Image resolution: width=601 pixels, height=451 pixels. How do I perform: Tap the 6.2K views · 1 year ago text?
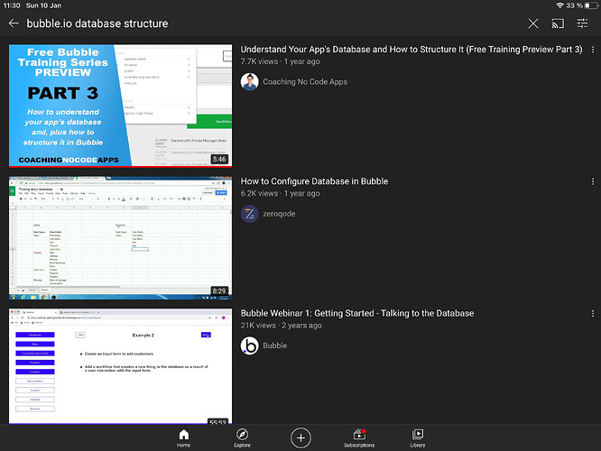click(x=280, y=194)
